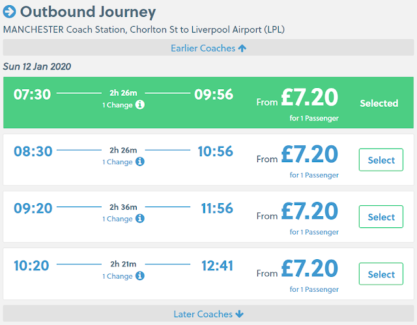Screen dimensions: 417x325
Task: Open change info icon for 08:30 coach
Action: click(140, 162)
